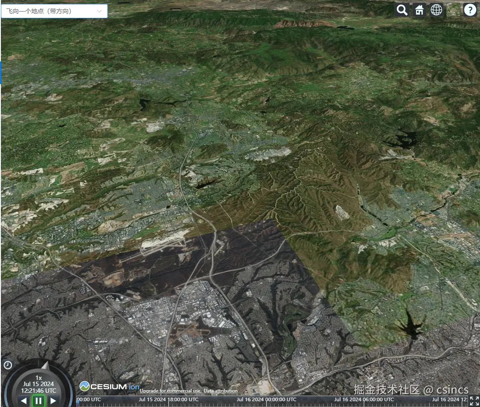Open navigation help instructions
The width and height of the screenshot is (480, 407).
click(470, 10)
